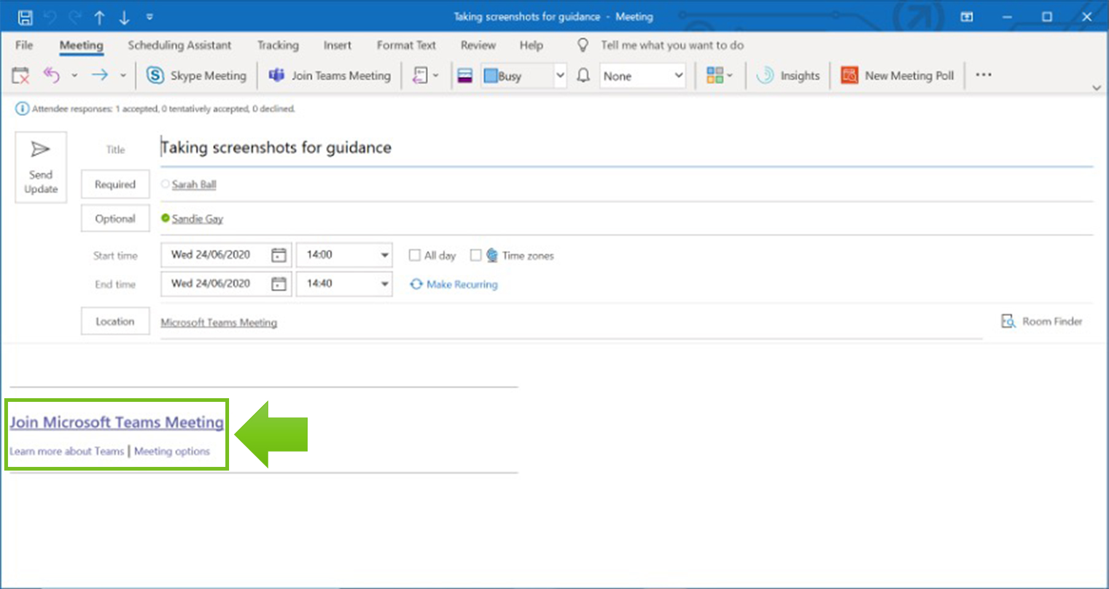Click Learn more about Teams link
The height and width of the screenshot is (589, 1109).
[66, 451]
